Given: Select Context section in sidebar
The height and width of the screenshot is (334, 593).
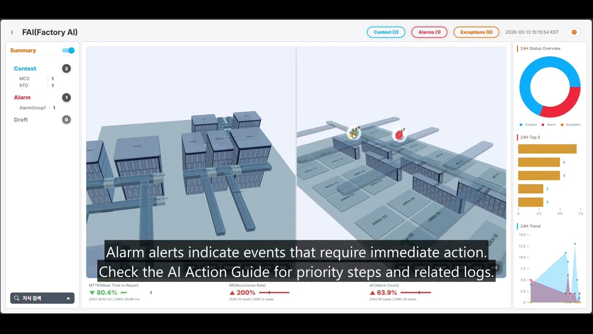Looking at the screenshot, I should [25, 69].
